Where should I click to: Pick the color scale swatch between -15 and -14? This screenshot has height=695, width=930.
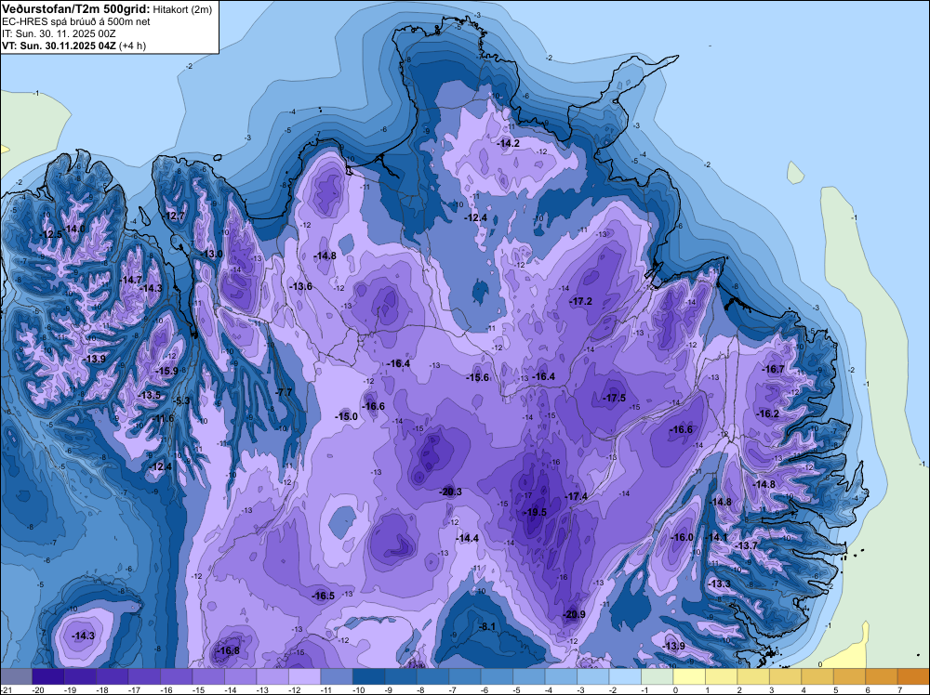[x=208, y=676]
